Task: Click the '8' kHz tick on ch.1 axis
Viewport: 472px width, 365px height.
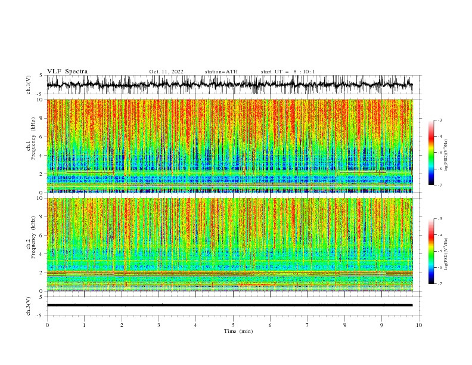Action: pos(42,118)
